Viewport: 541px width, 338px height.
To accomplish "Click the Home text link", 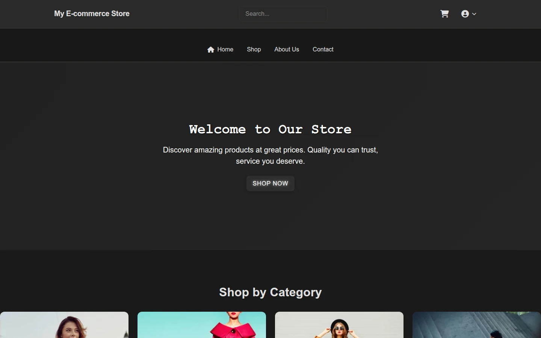I will [x=225, y=50].
